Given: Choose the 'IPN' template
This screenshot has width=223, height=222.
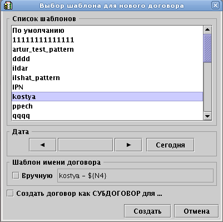Looking at the screenshot, I should (x=107, y=87).
